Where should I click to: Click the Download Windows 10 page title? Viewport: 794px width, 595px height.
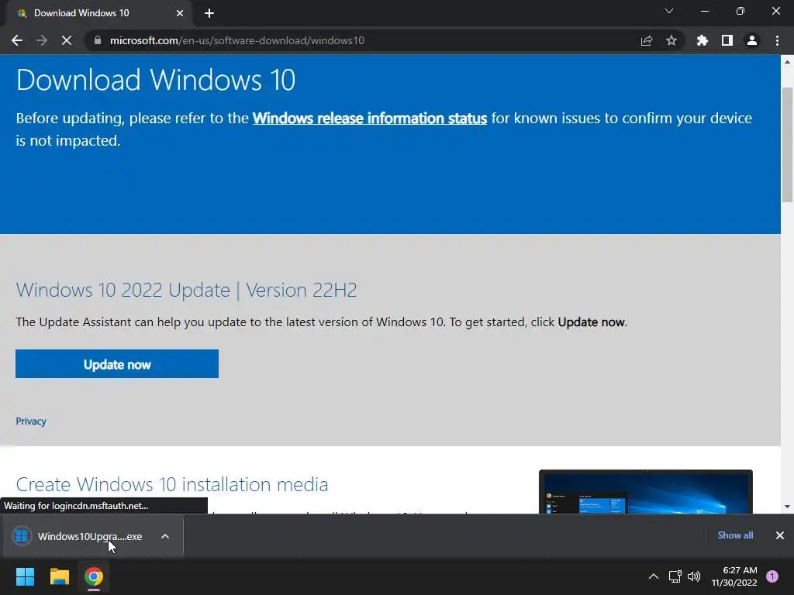tap(156, 80)
